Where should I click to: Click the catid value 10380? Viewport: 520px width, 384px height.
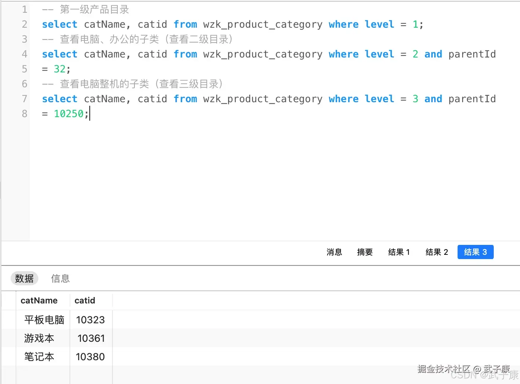[90, 357]
